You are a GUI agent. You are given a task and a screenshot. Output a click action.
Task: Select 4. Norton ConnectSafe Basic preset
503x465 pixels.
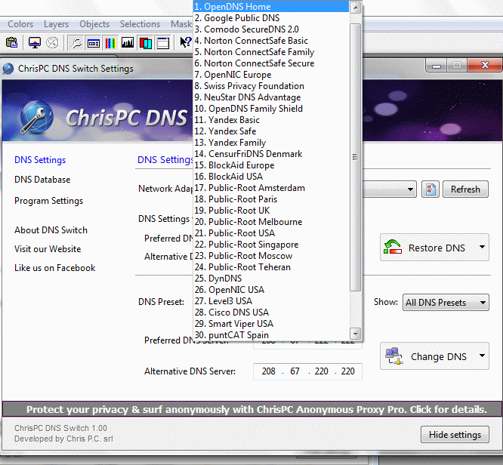pos(271,41)
